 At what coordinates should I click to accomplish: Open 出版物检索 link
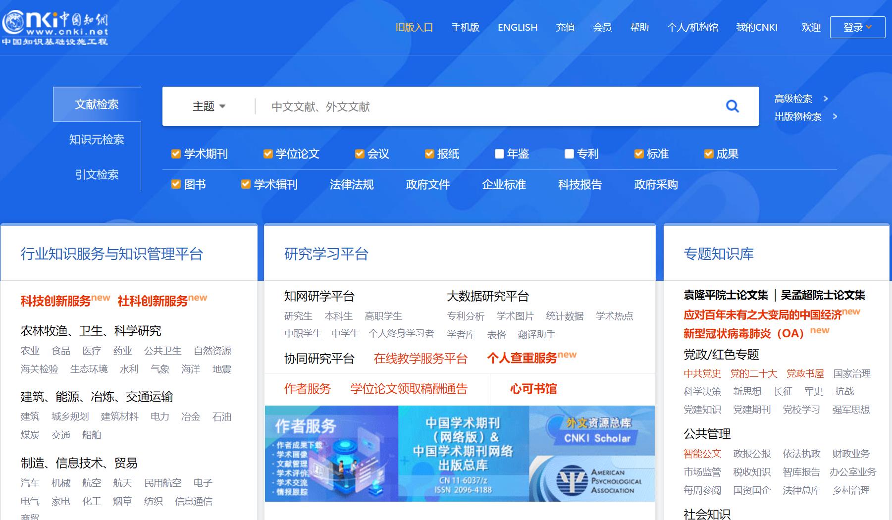[798, 116]
